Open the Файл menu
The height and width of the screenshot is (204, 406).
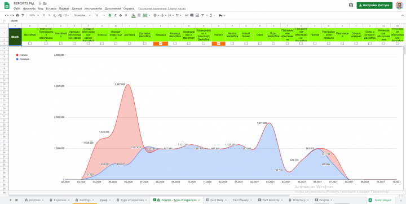(x=17, y=8)
